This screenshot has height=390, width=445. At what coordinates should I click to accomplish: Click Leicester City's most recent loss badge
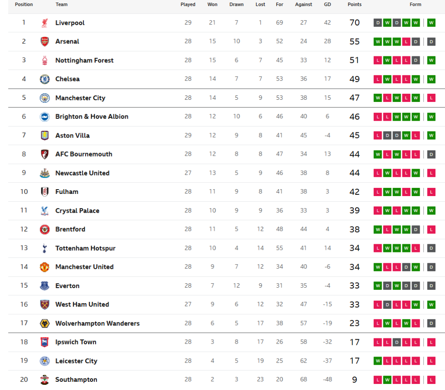[431, 361]
